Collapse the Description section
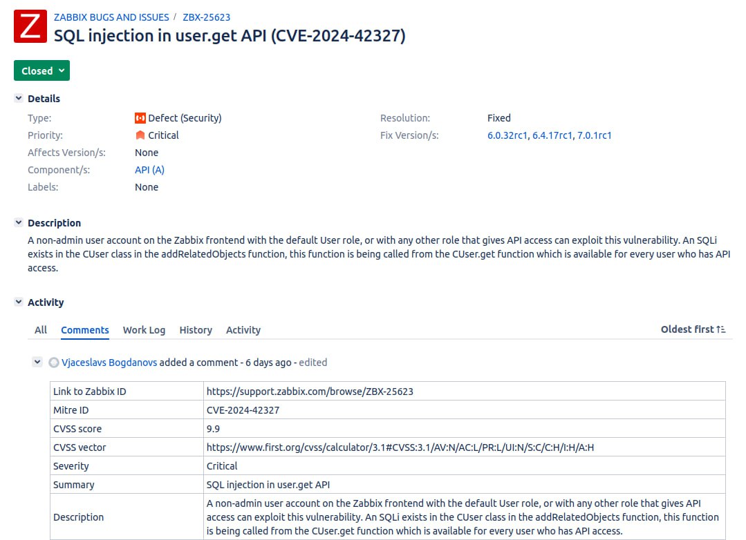Viewport: 746px width, 540px height. 19,222
